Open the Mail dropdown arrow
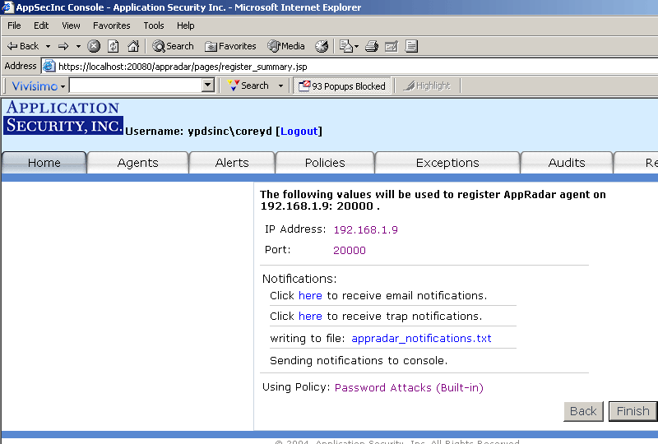This screenshot has height=444, width=658. [x=357, y=46]
